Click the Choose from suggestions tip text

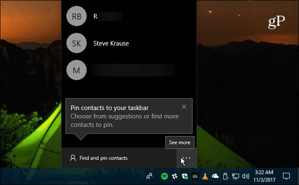click(125, 120)
